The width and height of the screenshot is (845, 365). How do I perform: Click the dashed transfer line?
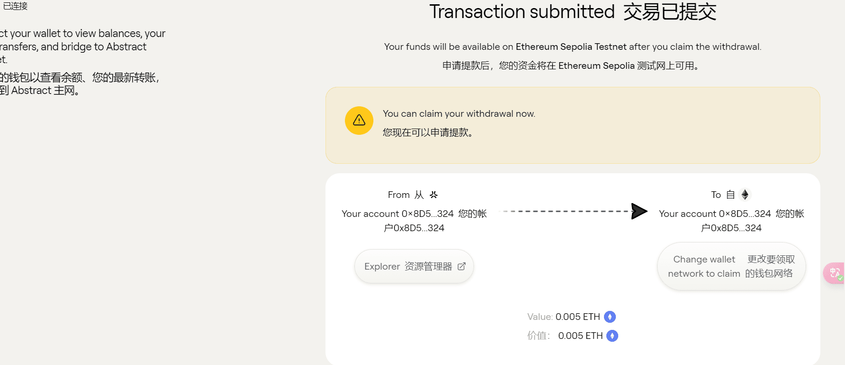(565, 211)
